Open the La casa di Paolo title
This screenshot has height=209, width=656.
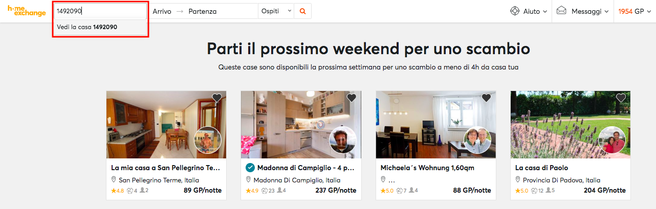(541, 168)
